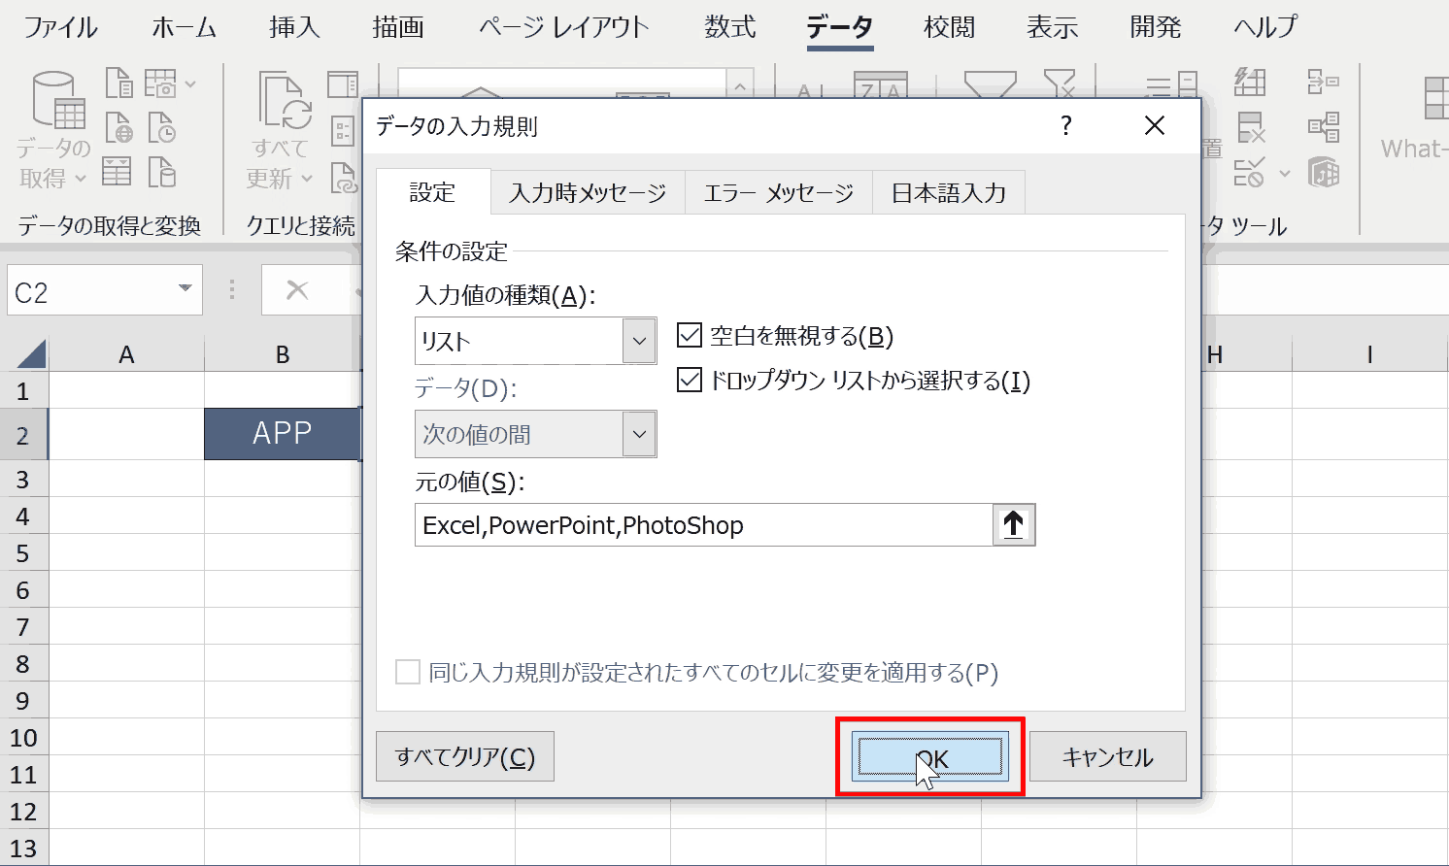Expand the Data Validation ribbon dropdown chevron
The image size is (1449, 866).
coord(1285,174)
